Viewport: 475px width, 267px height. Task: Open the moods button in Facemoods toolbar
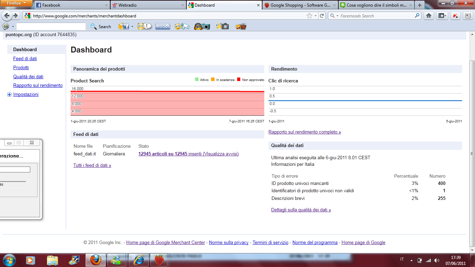(x=163, y=26)
